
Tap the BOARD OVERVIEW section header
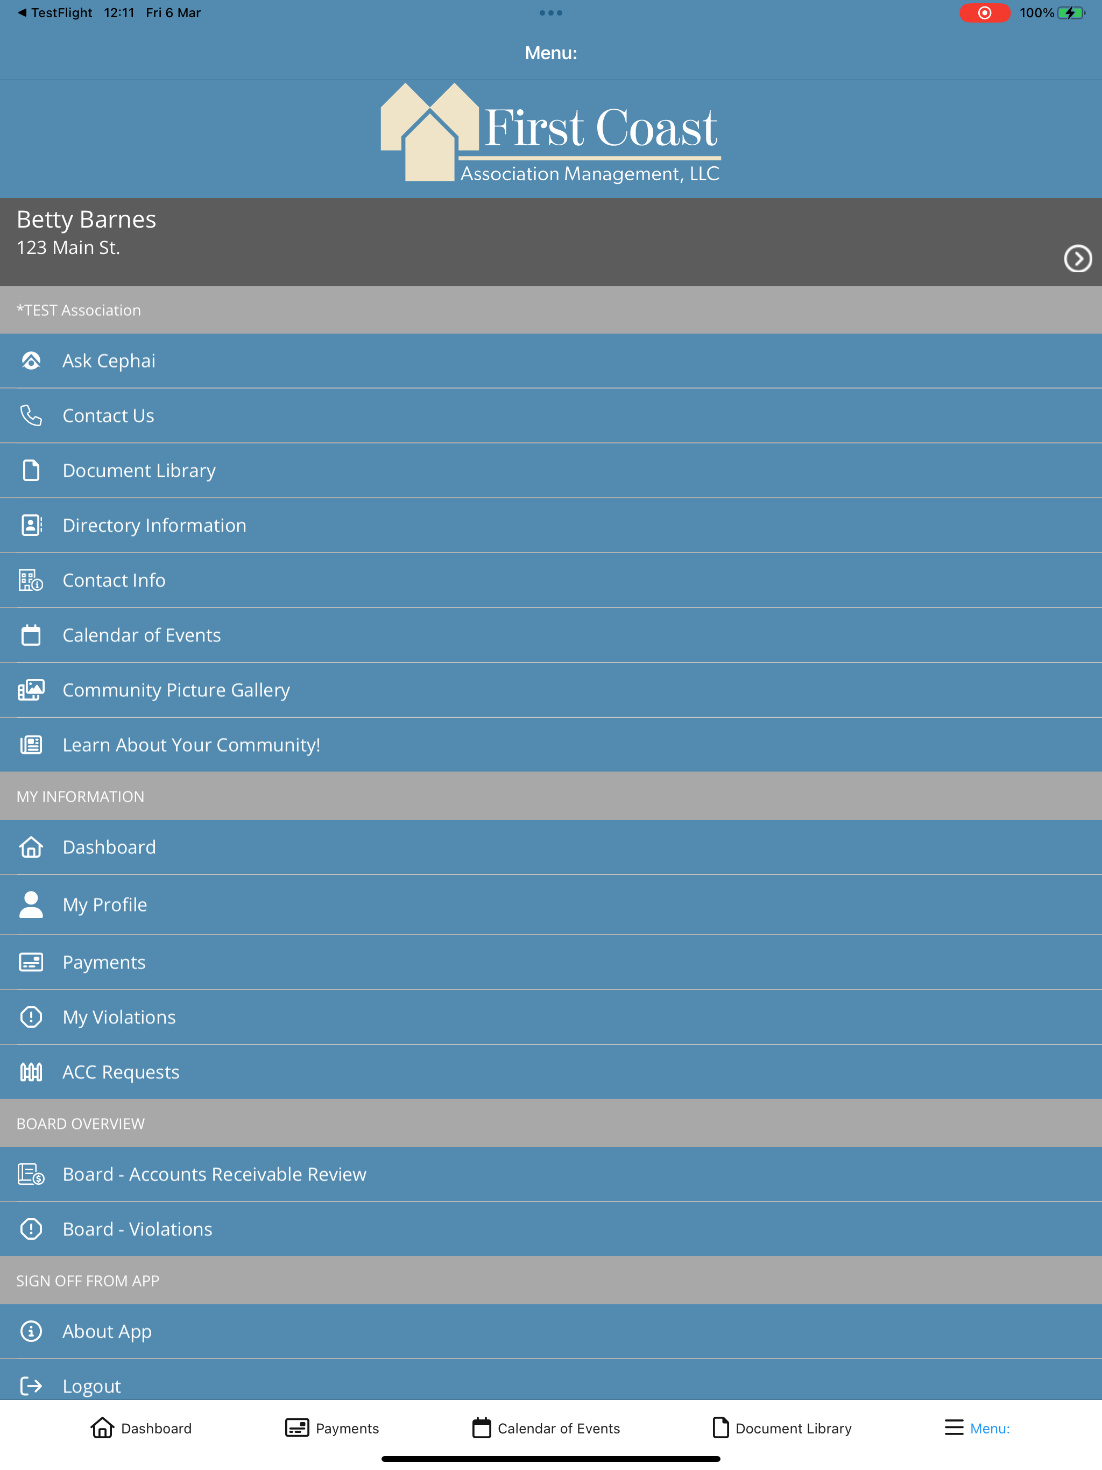pyautogui.click(x=551, y=1123)
